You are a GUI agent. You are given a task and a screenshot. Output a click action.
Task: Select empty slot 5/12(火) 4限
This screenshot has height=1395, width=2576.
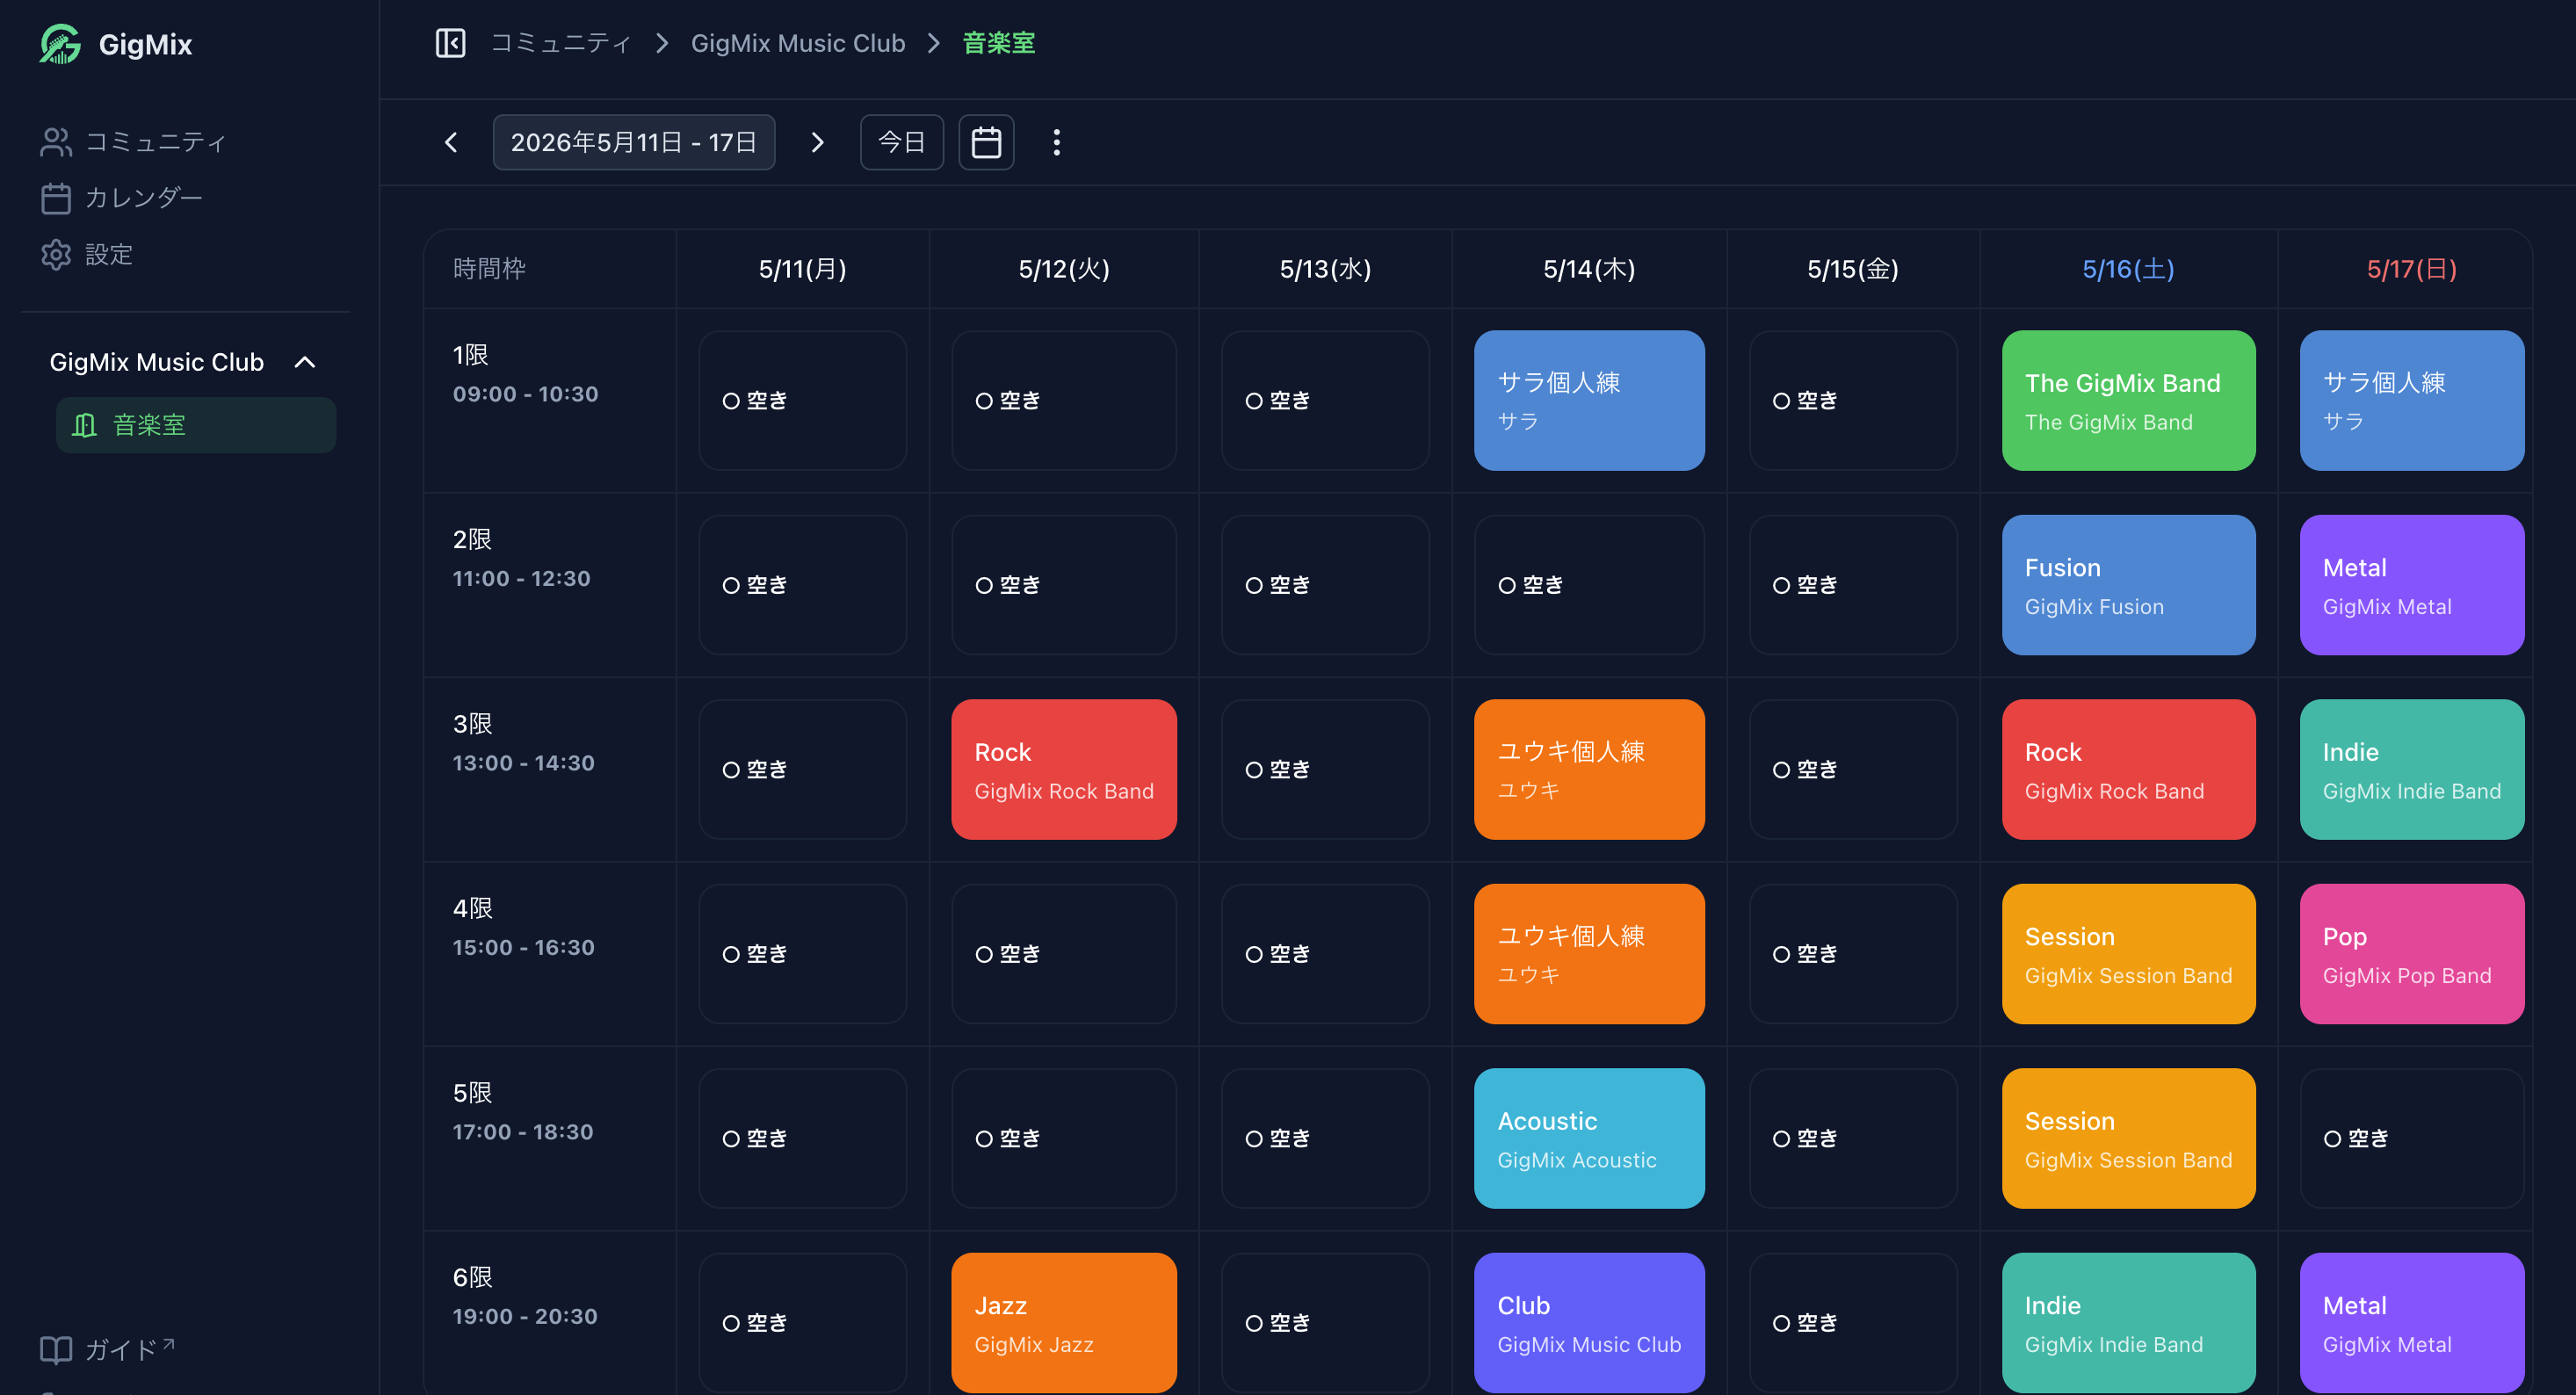(1063, 954)
